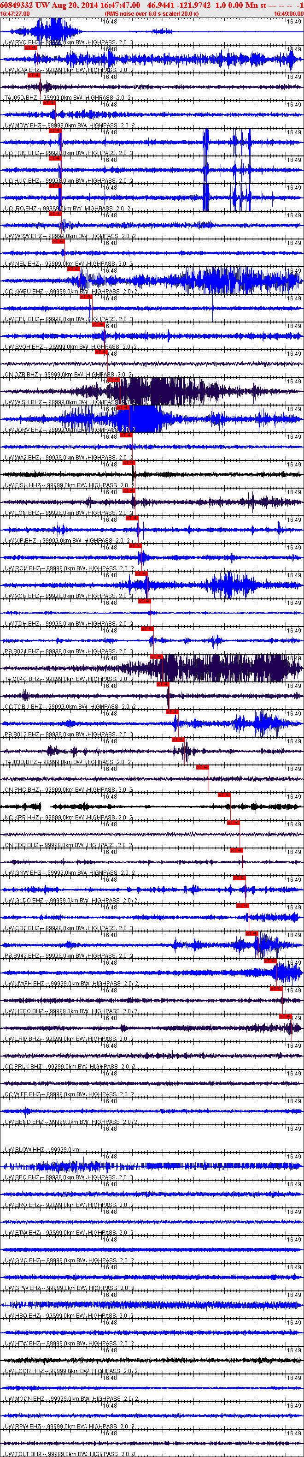Viewport: 304px width, 1457px height.
Task: Click the UW LON BHZ station label
Action: 22,514
